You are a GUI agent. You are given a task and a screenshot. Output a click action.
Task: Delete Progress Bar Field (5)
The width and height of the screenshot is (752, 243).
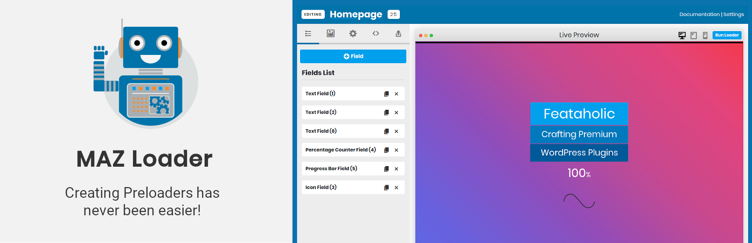[396, 169]
